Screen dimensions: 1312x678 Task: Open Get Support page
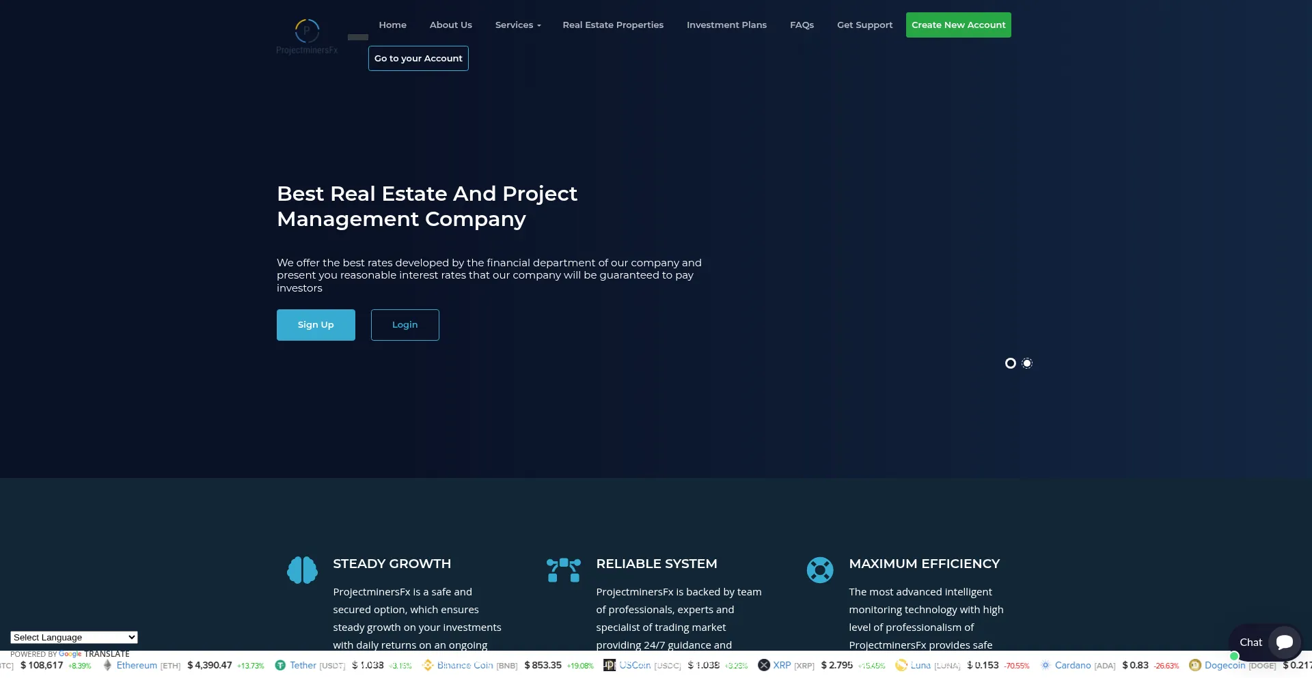[x=864, y=25]
